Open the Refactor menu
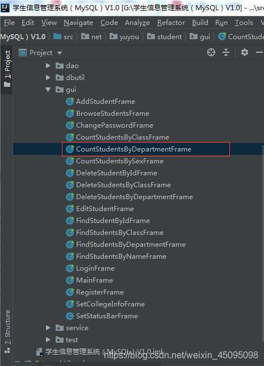 point(171,23)
